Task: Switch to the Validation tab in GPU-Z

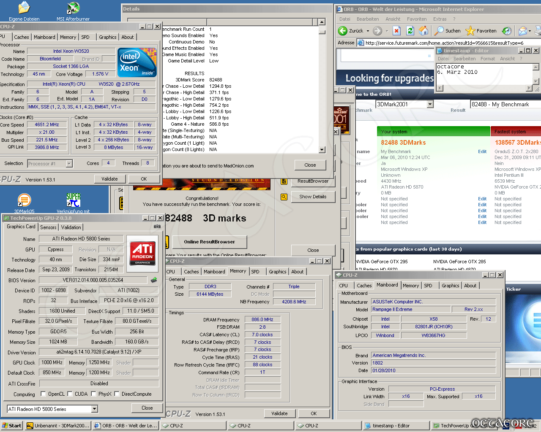Action: coord(71,227)
